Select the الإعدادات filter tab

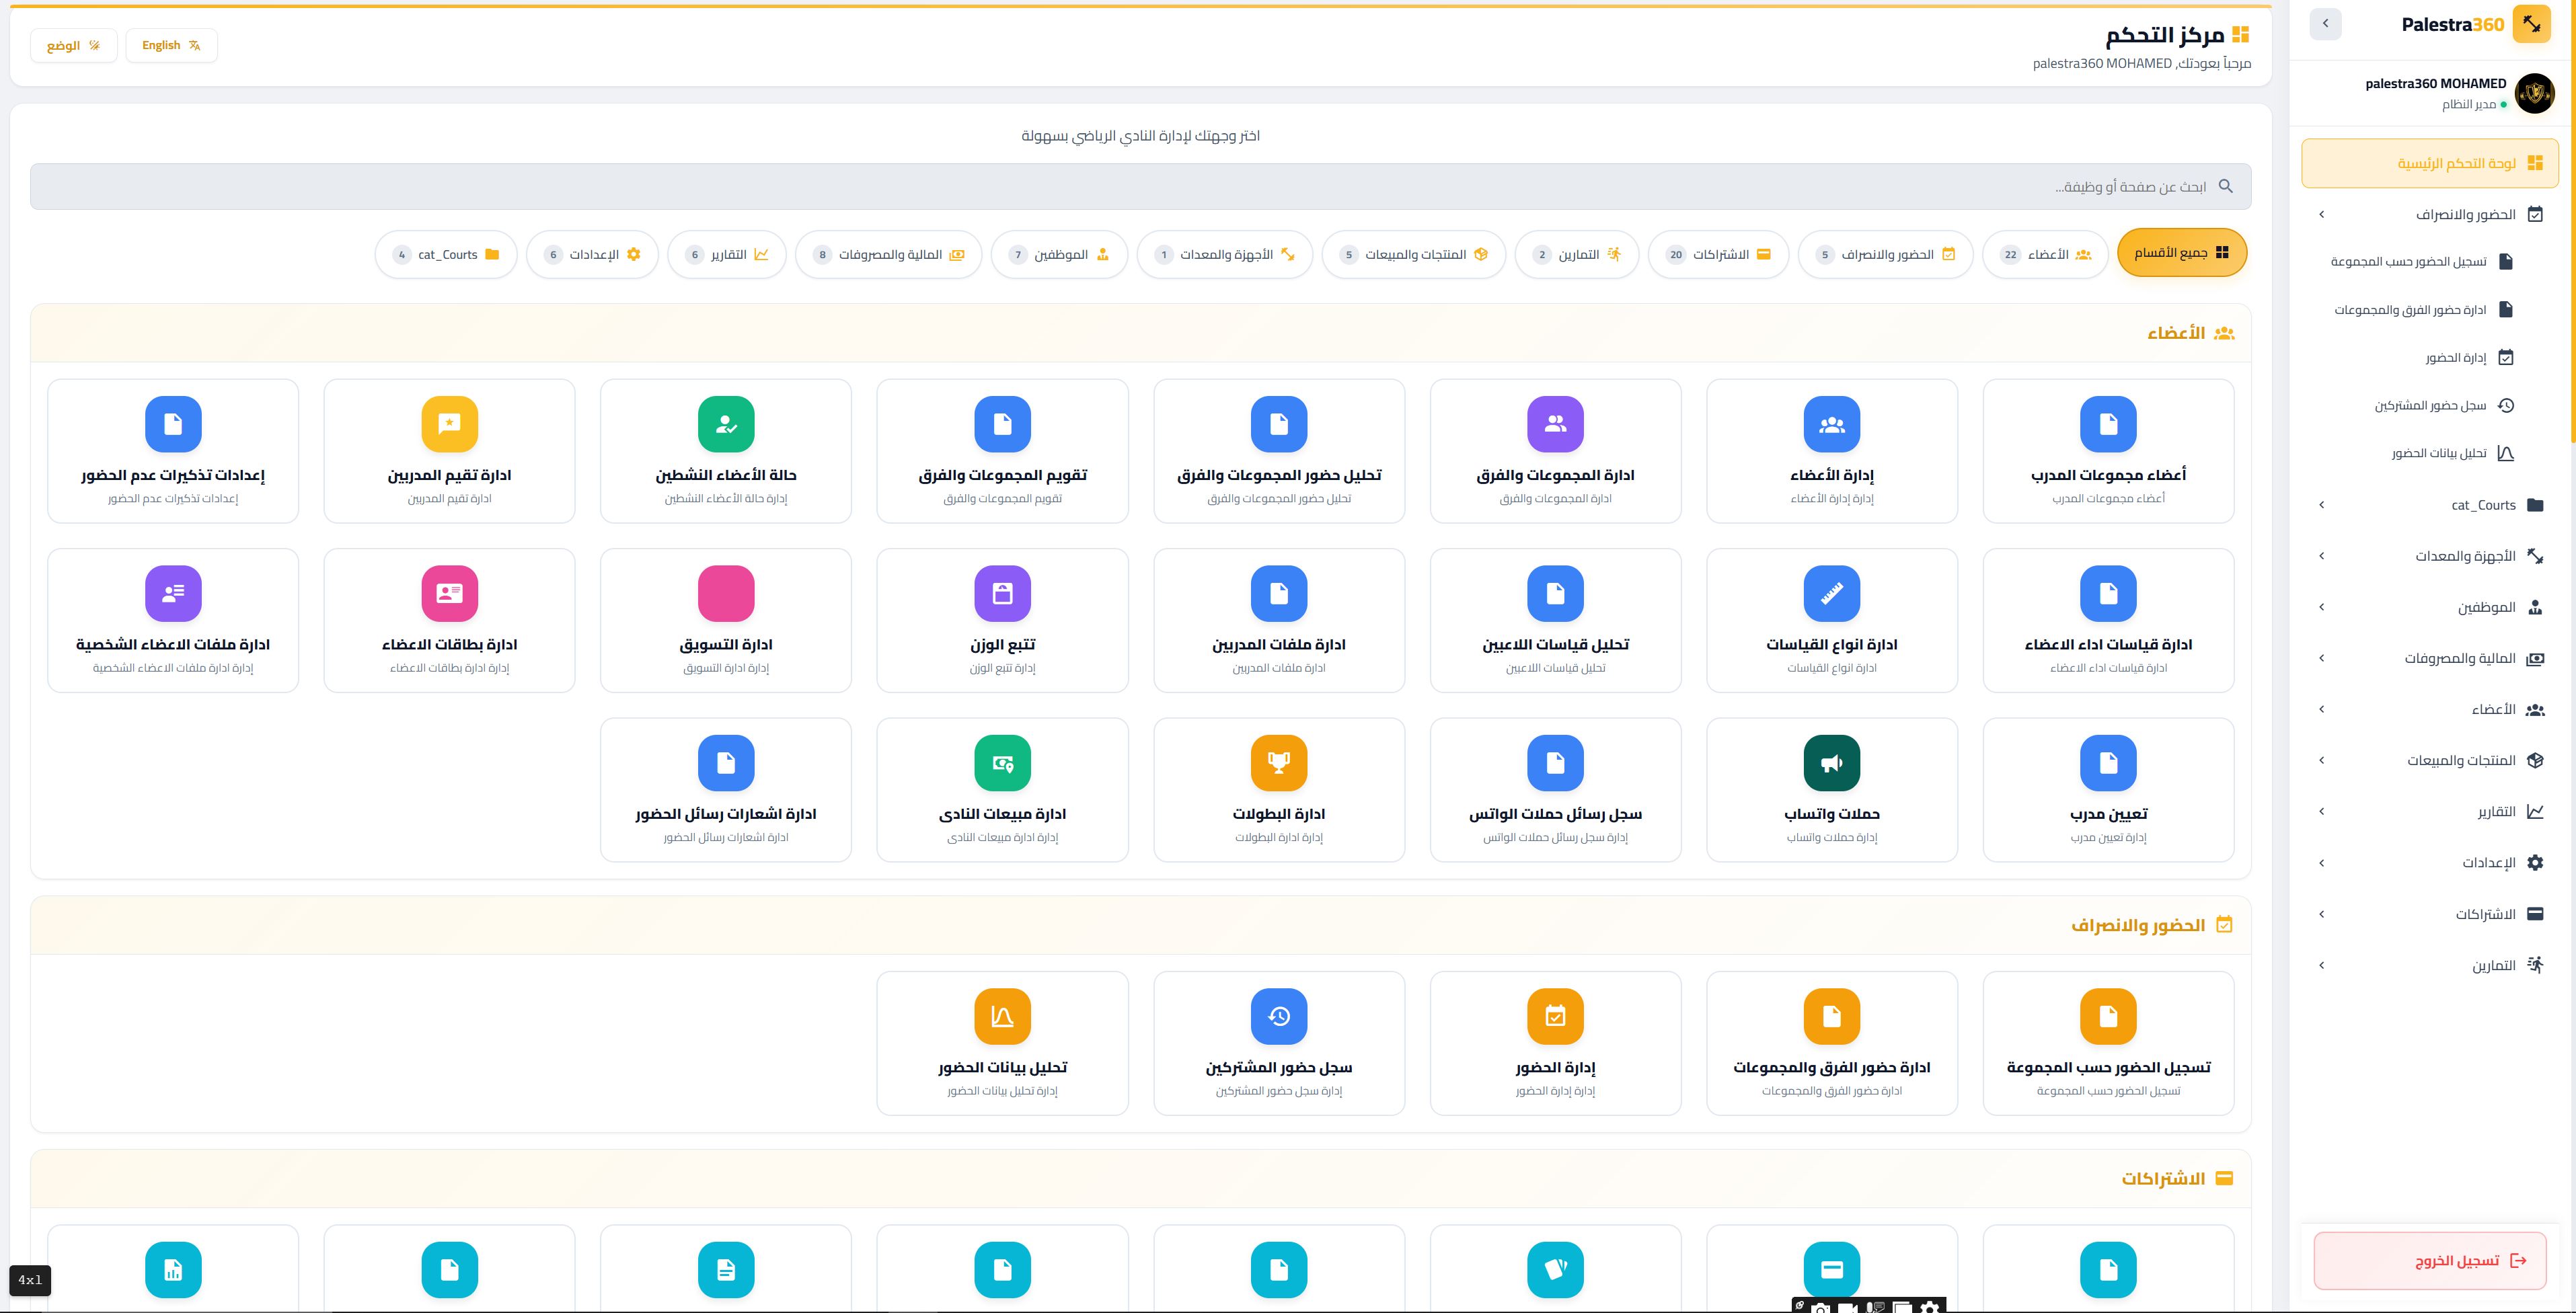592,254
